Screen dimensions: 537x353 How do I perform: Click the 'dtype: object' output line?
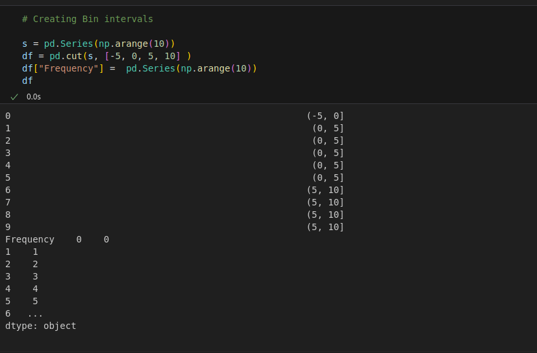click(x=41, y=326)
